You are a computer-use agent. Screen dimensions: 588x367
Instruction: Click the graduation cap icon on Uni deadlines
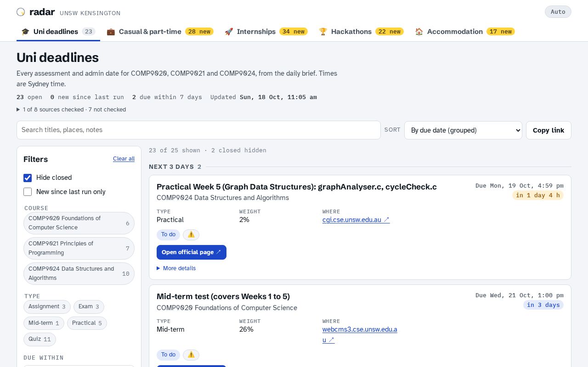pyautogui.click(x=25, y=32)
